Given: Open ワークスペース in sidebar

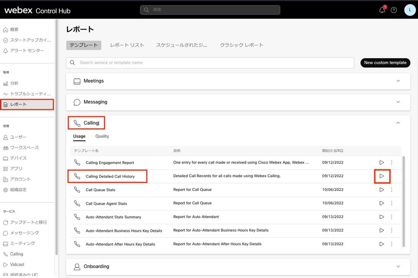Looking at the screenshot, I should click(x=21, y=148).
